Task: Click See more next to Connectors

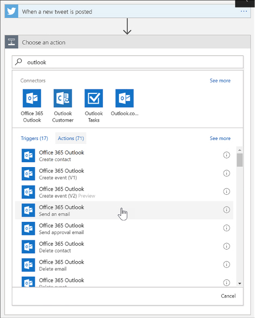Action: 220,81
